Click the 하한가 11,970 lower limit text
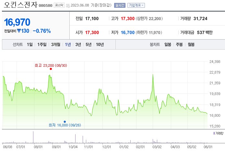The height and width of the screenshot is (154, 225). [x=149, y=32]
